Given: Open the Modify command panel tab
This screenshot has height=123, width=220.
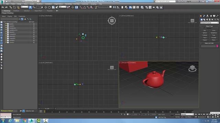Looking at the screenshot, I should point(204,16).
